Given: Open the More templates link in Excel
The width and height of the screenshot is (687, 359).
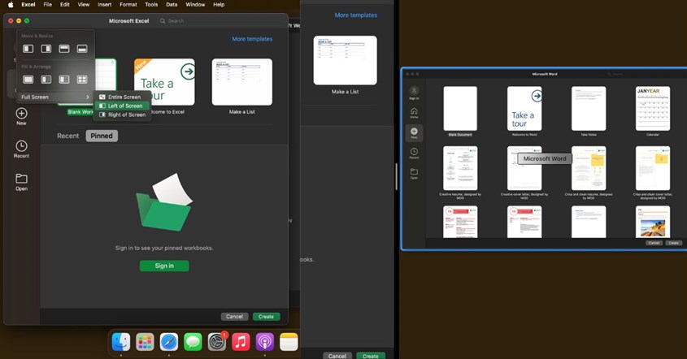Looking at the screenshot, I should coord(252,39).
